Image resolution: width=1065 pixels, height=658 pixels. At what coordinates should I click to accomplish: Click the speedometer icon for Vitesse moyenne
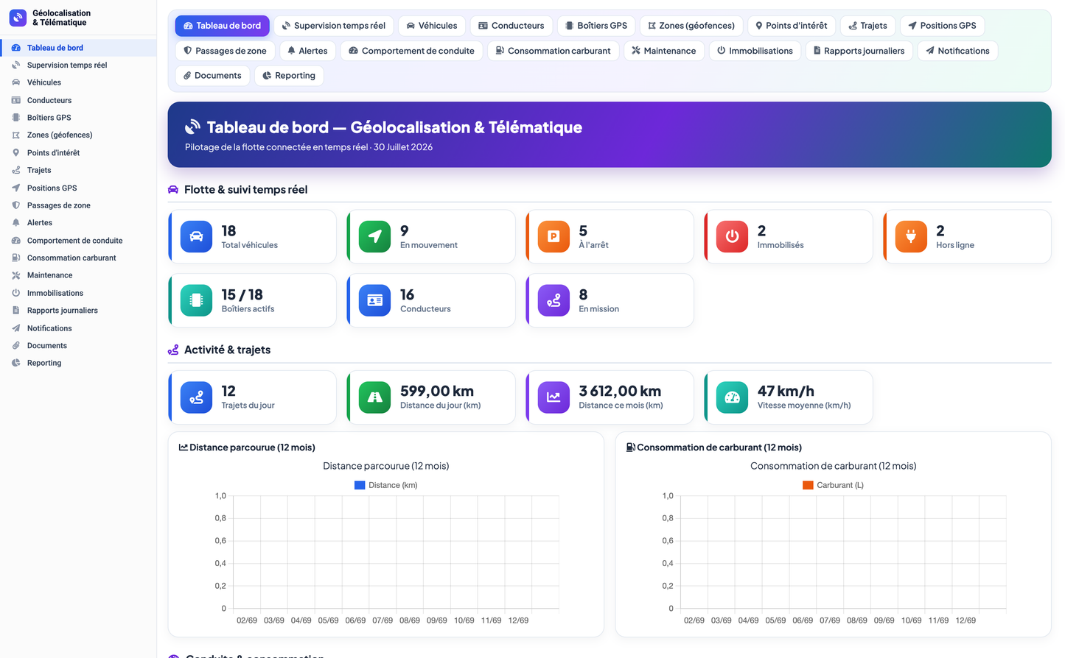(732, 397)
